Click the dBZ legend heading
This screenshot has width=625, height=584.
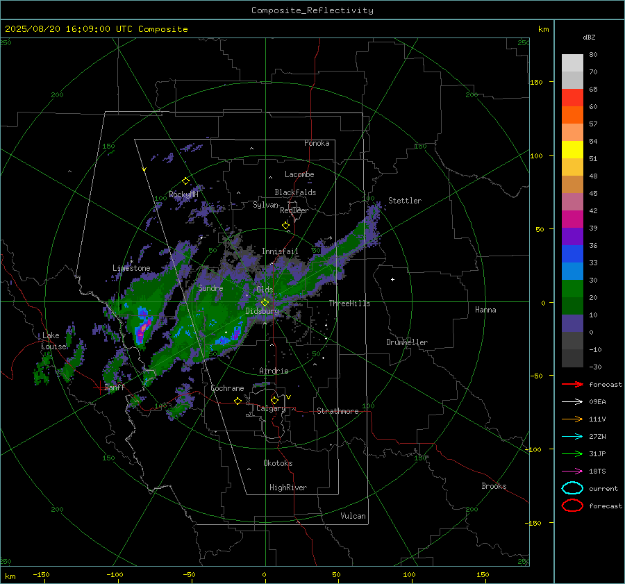tap(589, 37)
